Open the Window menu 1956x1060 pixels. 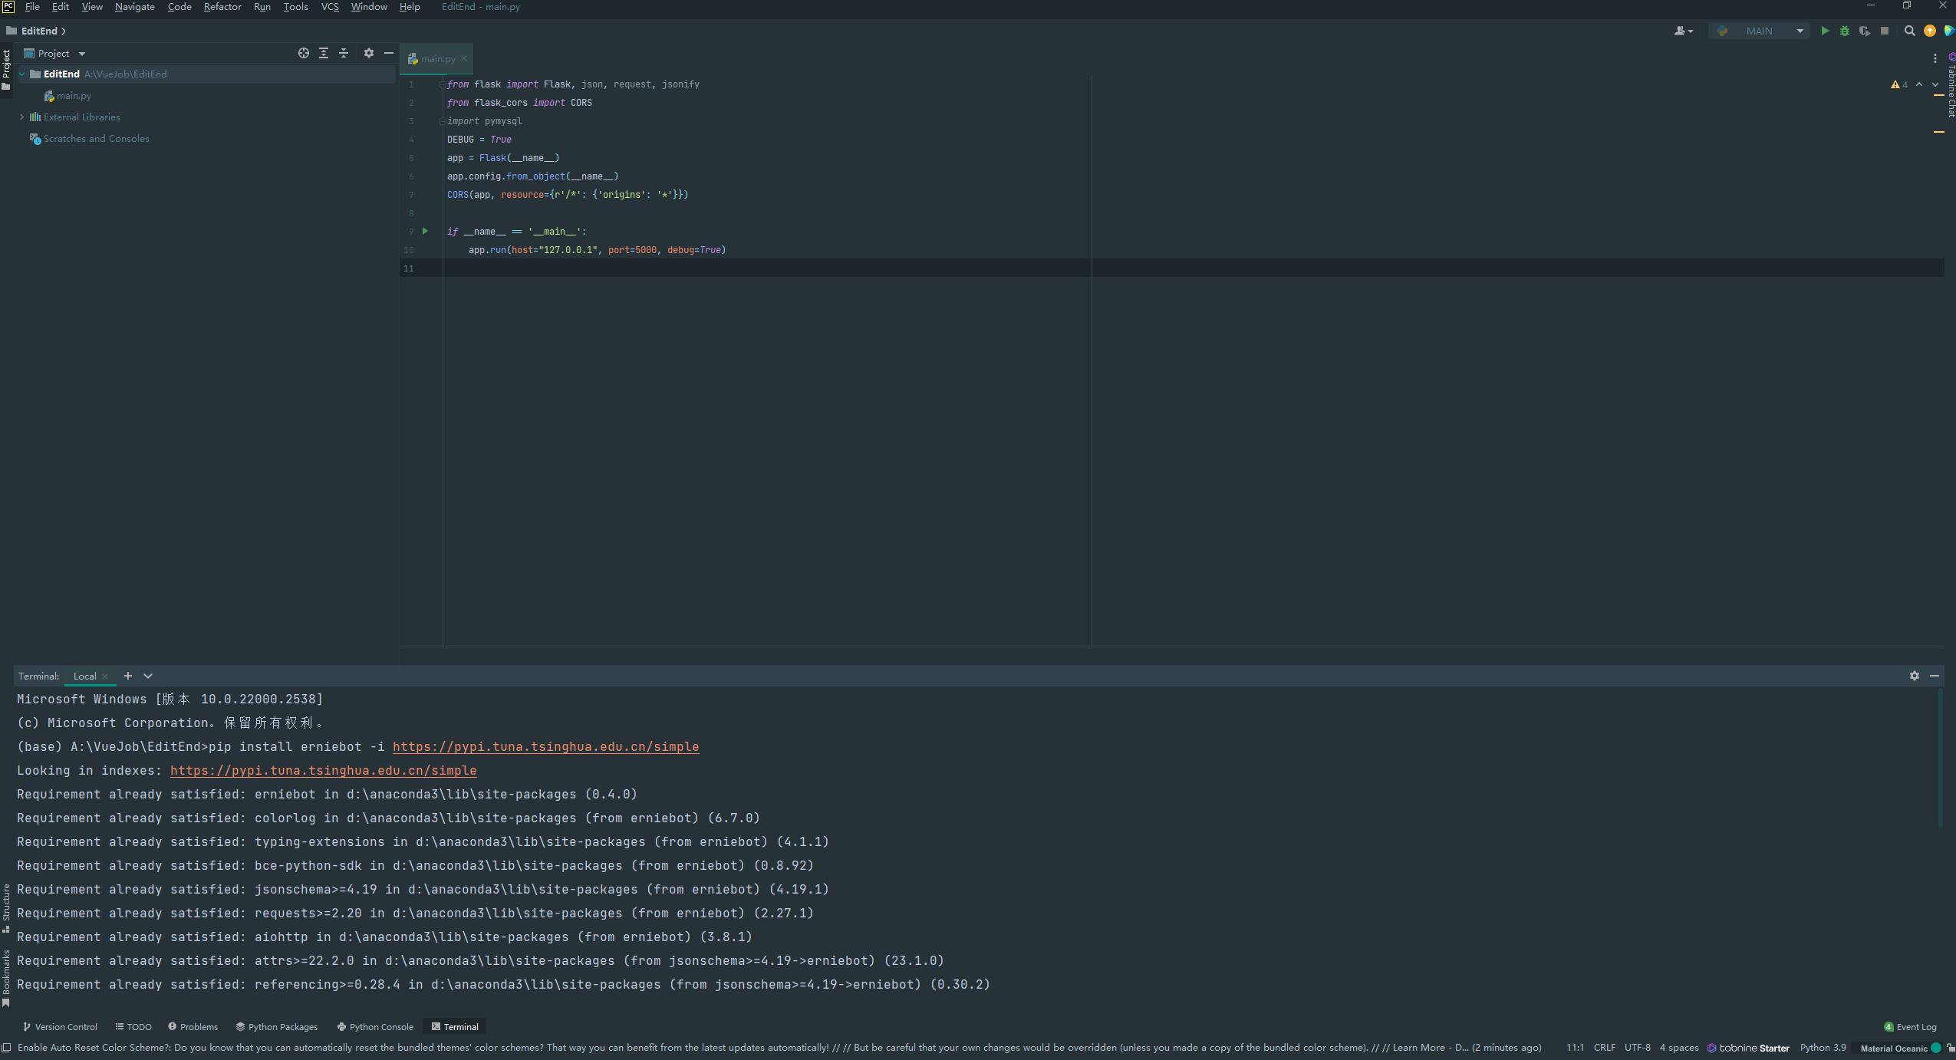click(x=369, y=7)
